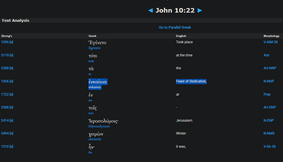Open the Art-DNP morphology link

point(270,107)
